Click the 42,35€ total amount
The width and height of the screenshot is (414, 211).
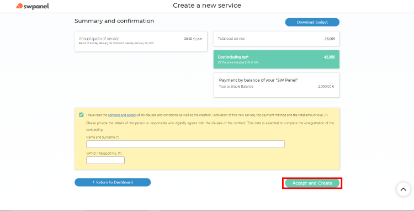(330, 57)
